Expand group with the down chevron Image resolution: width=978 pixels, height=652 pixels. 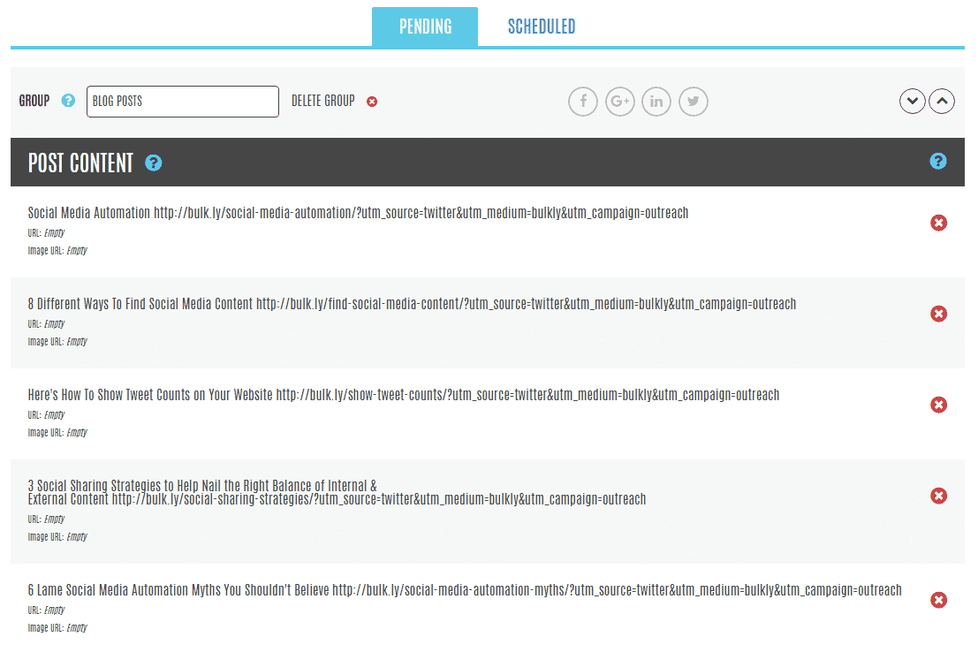tap(913, 102)
